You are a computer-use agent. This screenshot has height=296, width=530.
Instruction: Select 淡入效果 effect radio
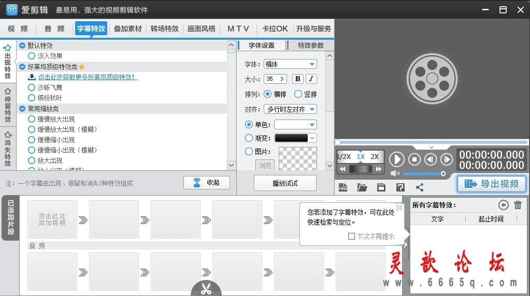(32, 56)
